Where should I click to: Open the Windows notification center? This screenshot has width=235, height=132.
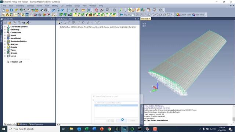click(230, 129)
